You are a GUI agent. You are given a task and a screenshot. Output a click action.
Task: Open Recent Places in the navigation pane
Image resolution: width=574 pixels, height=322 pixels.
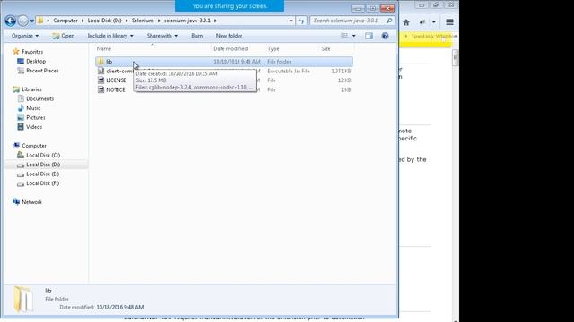(x=42, y=71)
